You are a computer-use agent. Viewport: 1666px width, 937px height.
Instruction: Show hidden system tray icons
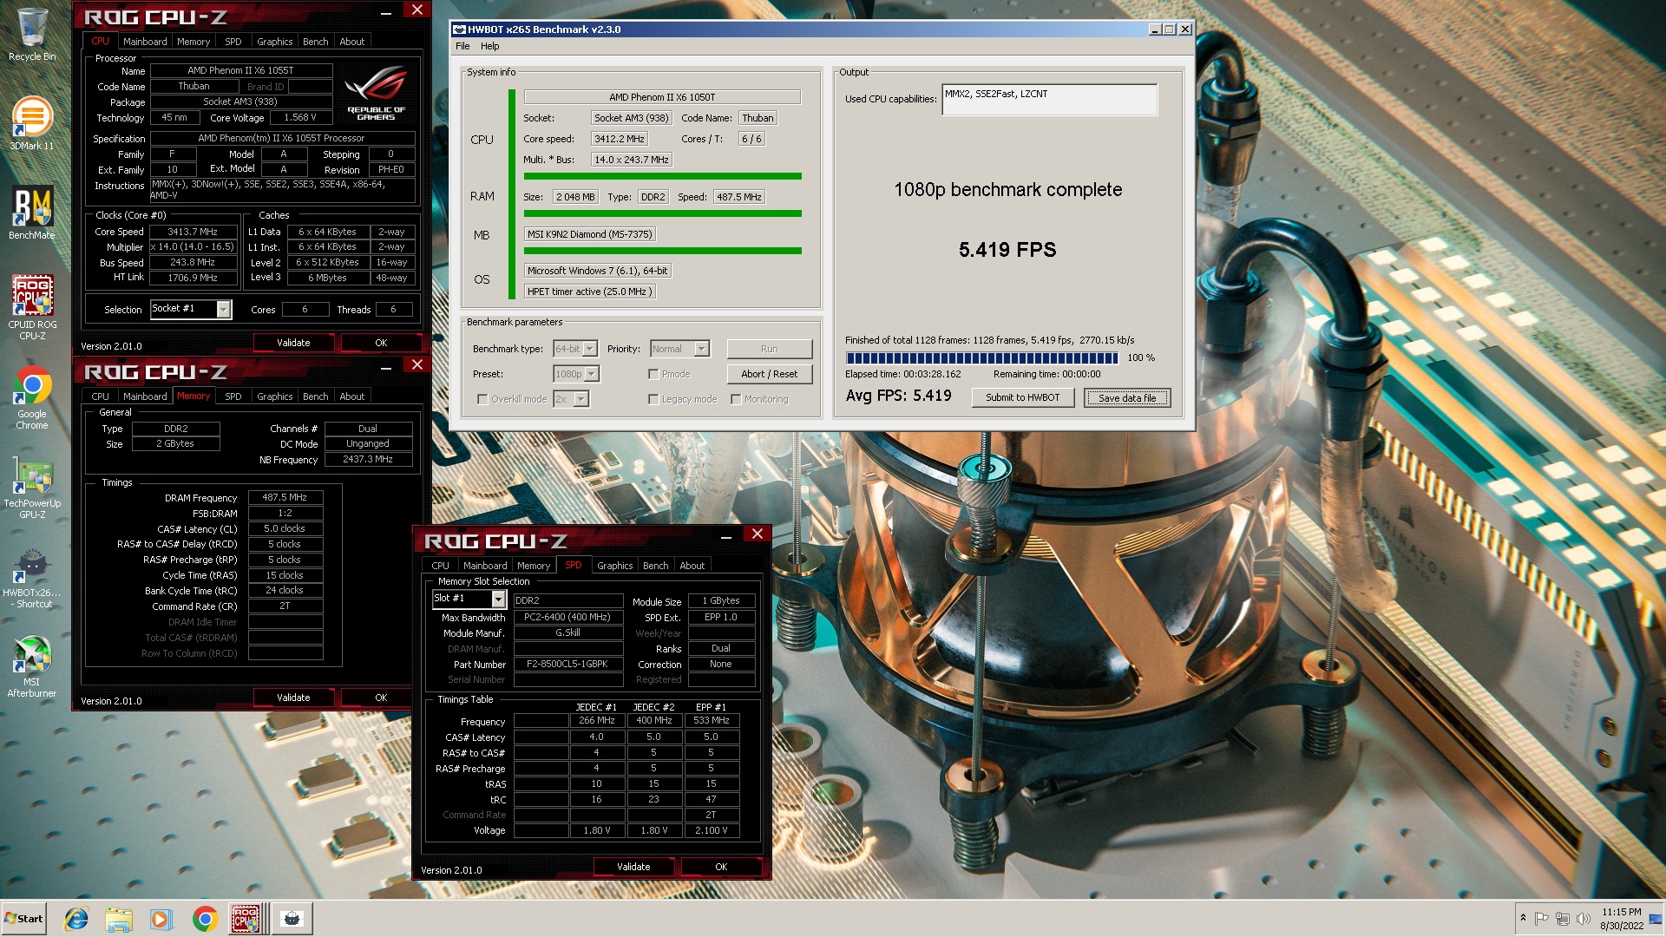click(1522, 918)
